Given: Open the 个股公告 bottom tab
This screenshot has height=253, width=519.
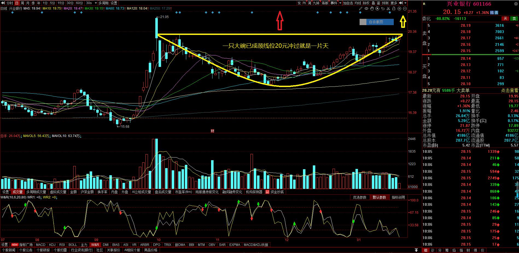Looking at the screenshot, I should pos(26,250).
